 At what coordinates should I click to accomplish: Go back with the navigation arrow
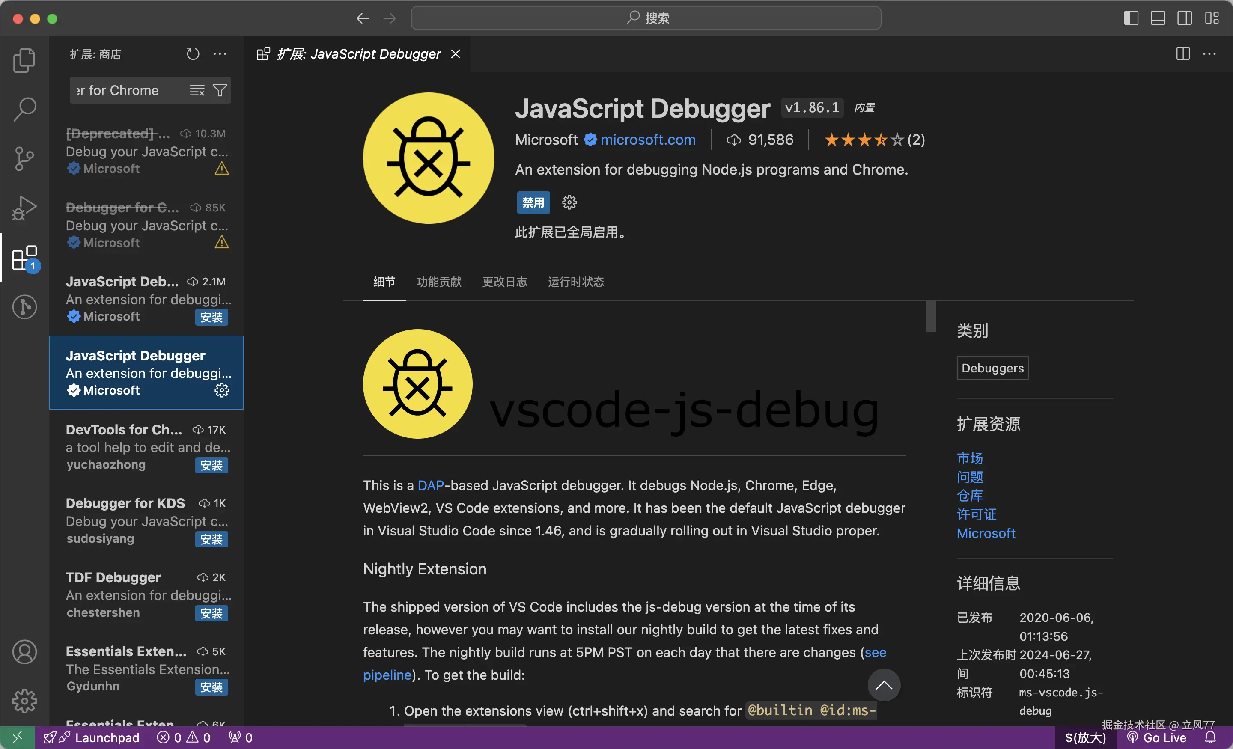point(363,18)
